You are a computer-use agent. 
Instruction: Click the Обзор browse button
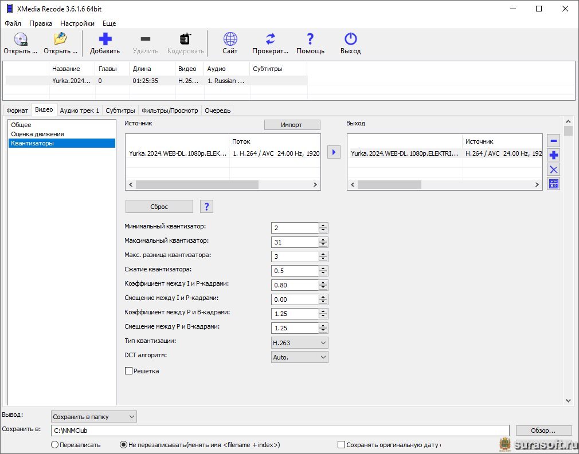[543, 431]
